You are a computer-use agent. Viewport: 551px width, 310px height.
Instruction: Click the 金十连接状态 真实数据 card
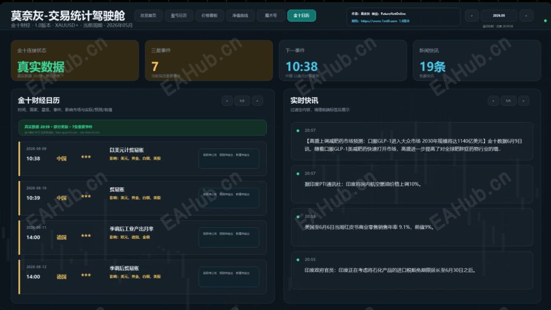[x=75, y=60]
